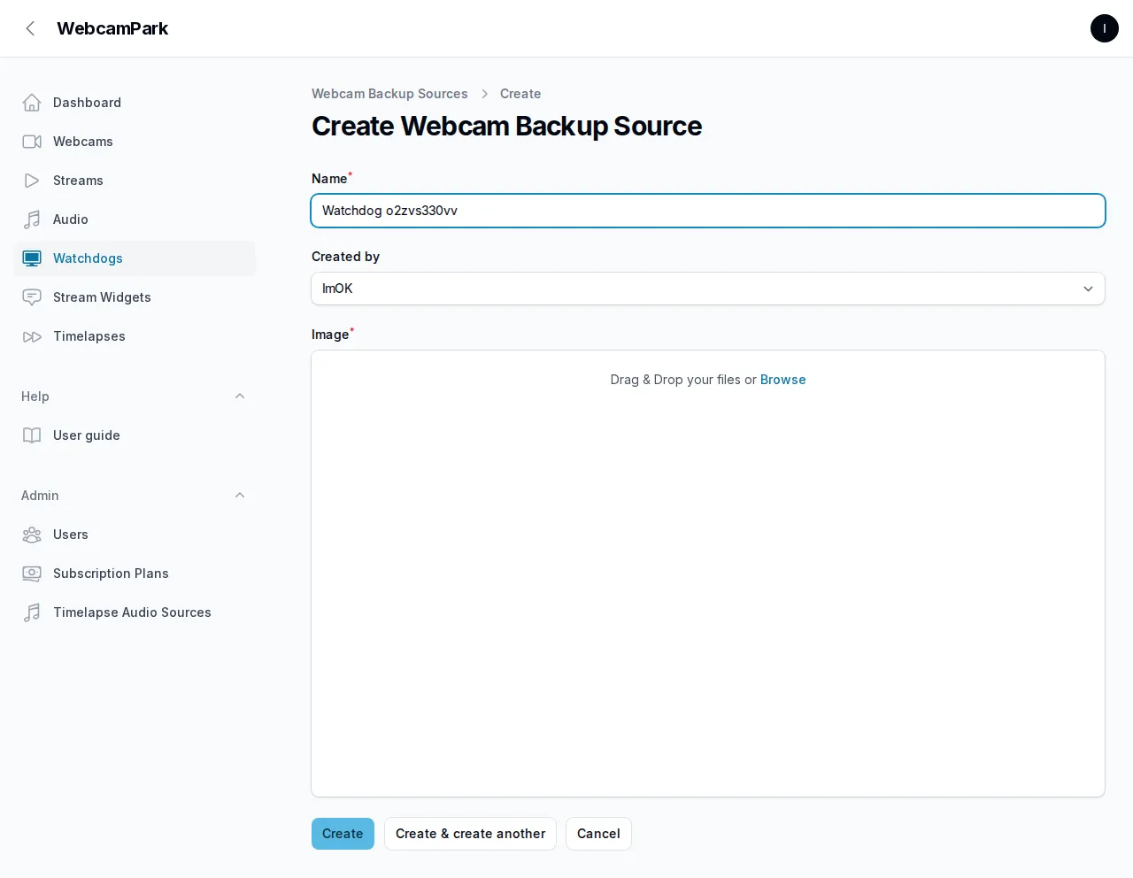1133x878 pixels.
Task: Click the Streams play icon
Action: (32, 181)
